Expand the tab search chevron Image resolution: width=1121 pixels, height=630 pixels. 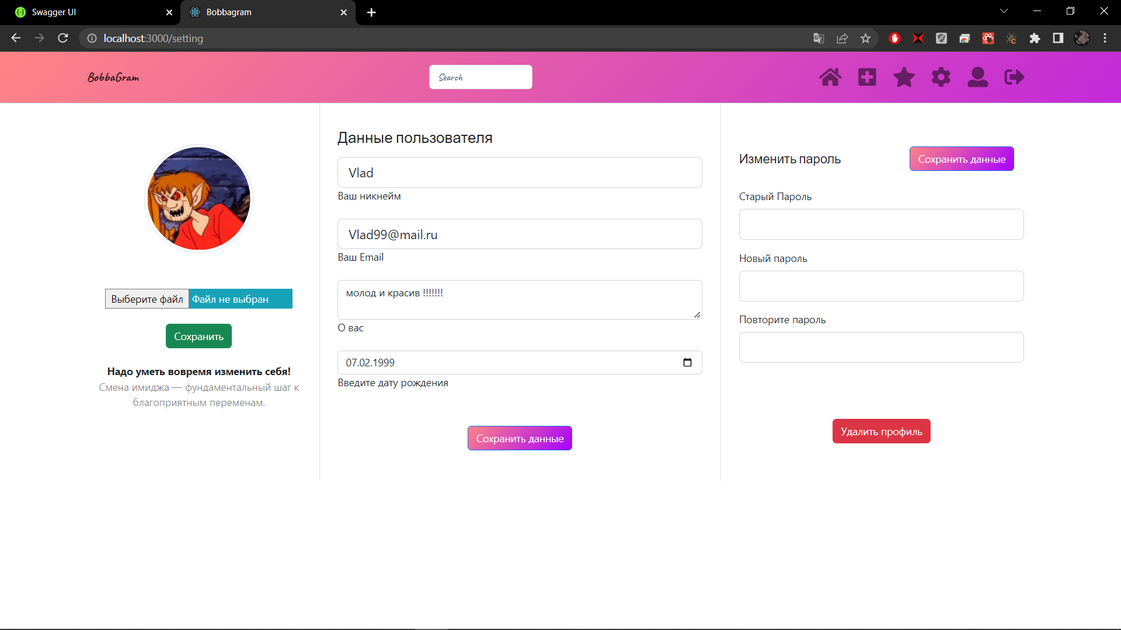(x=1004, y=11)
